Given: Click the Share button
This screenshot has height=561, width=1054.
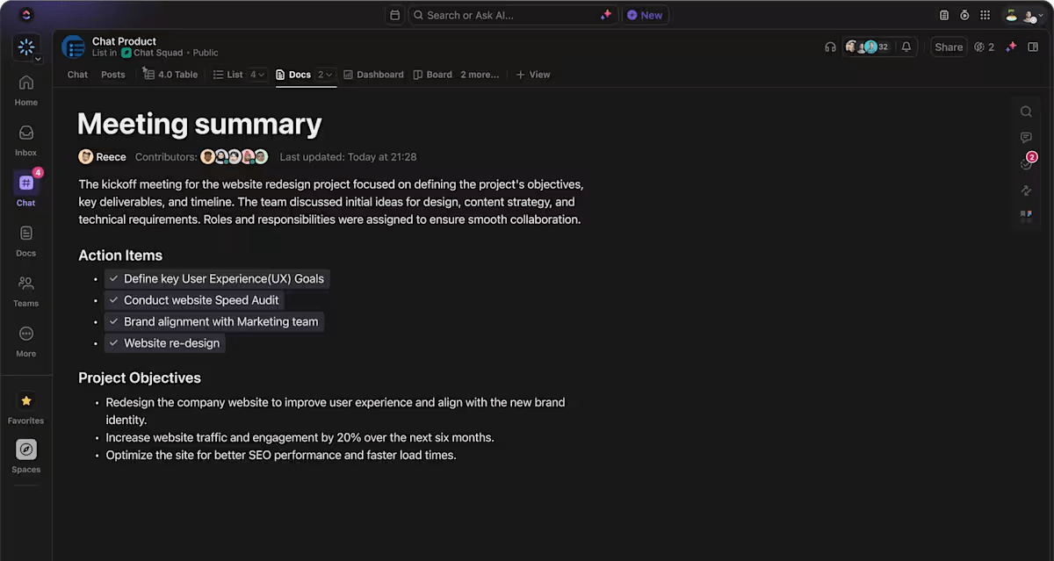Looking at the screenshot, I should point(949,47).
